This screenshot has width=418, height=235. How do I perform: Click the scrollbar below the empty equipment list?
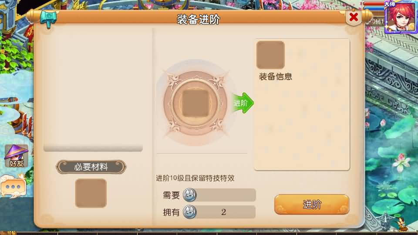click(x=93, y=148)
